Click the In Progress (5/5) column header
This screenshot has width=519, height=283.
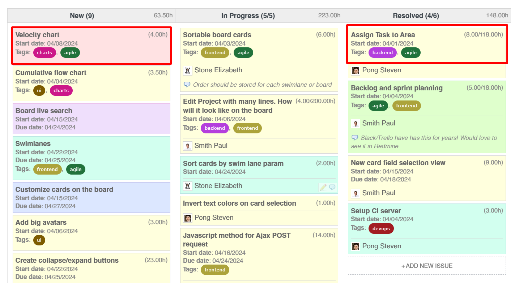[x=248, y=16]
